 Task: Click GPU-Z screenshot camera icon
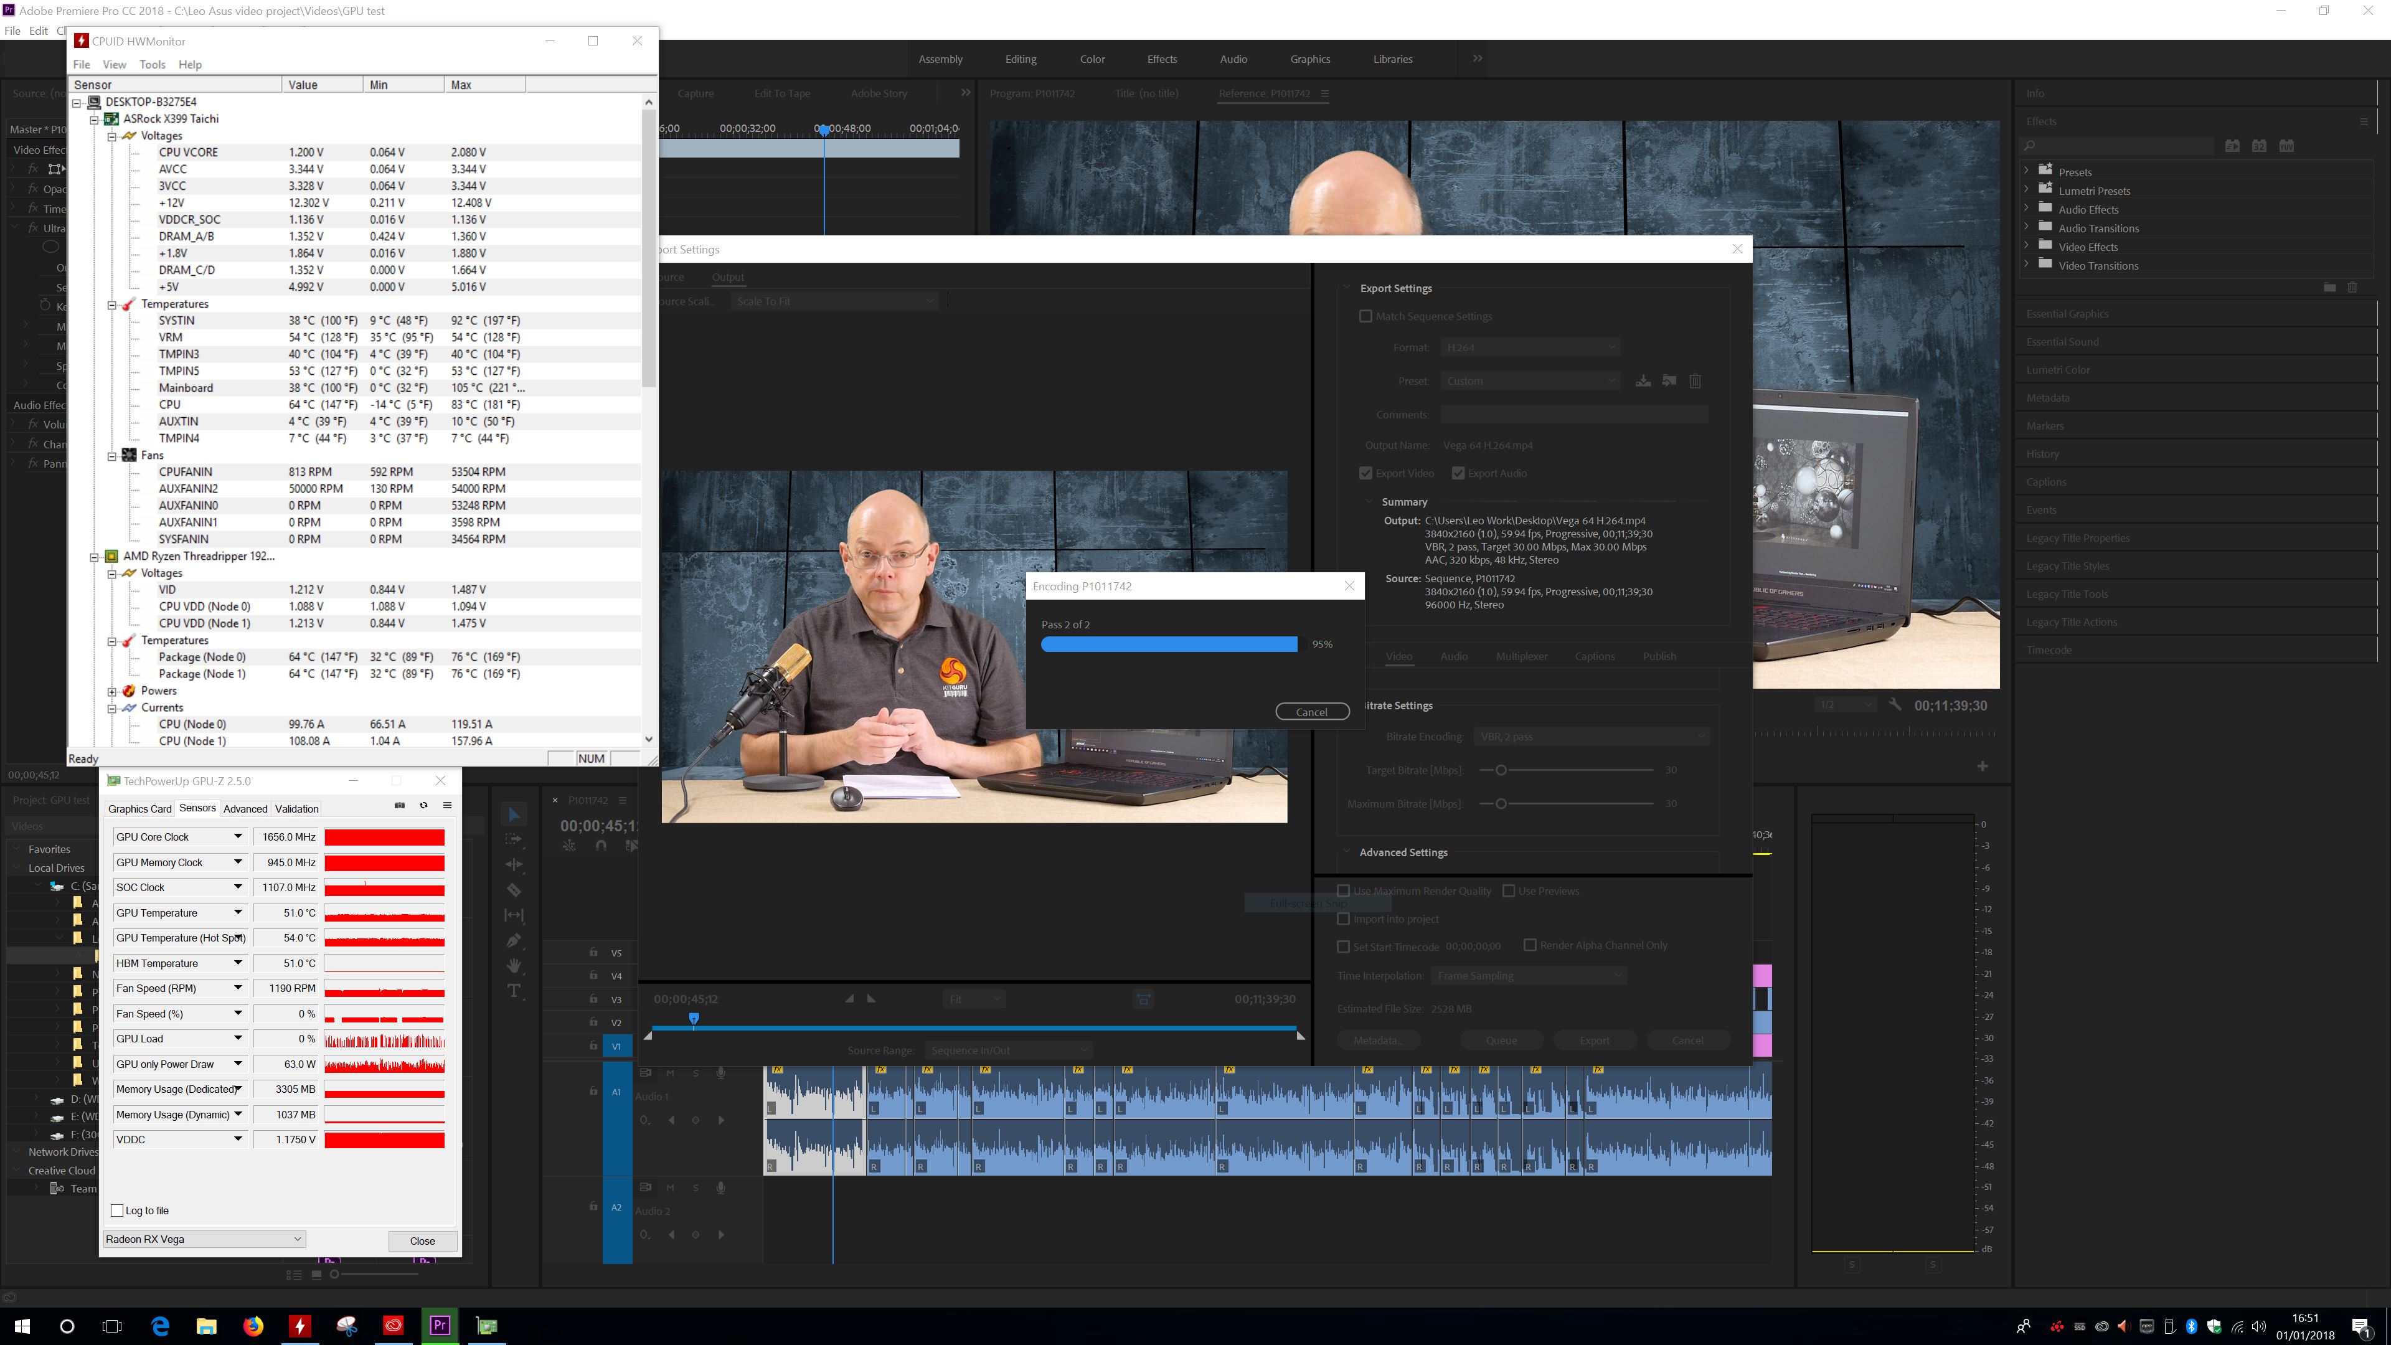tap(400, 806)
